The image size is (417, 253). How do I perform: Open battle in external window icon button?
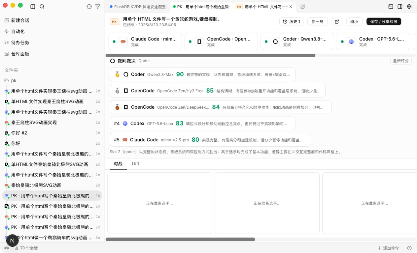pyautogui.click(x=337, y=21)
